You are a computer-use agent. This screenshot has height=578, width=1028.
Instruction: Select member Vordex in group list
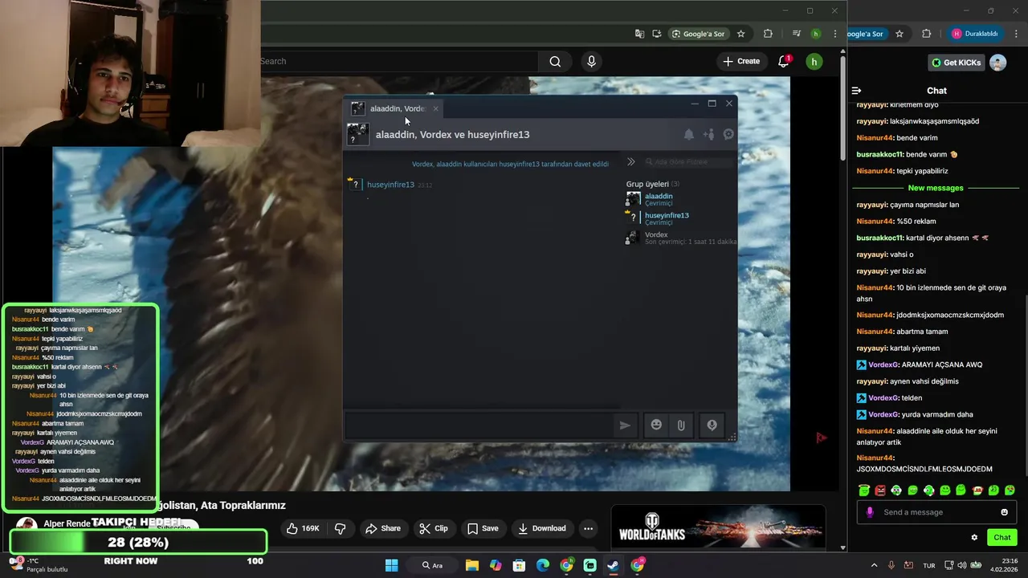[x=681, y=238]
